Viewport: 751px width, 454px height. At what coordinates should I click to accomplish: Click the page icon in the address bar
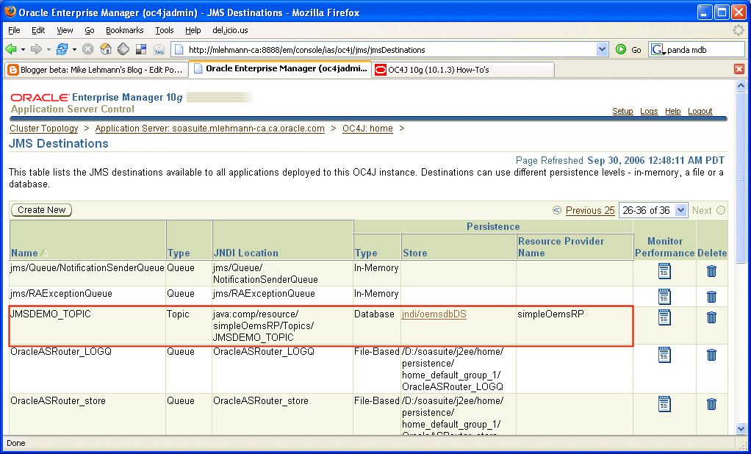click(x=179, y=49)
